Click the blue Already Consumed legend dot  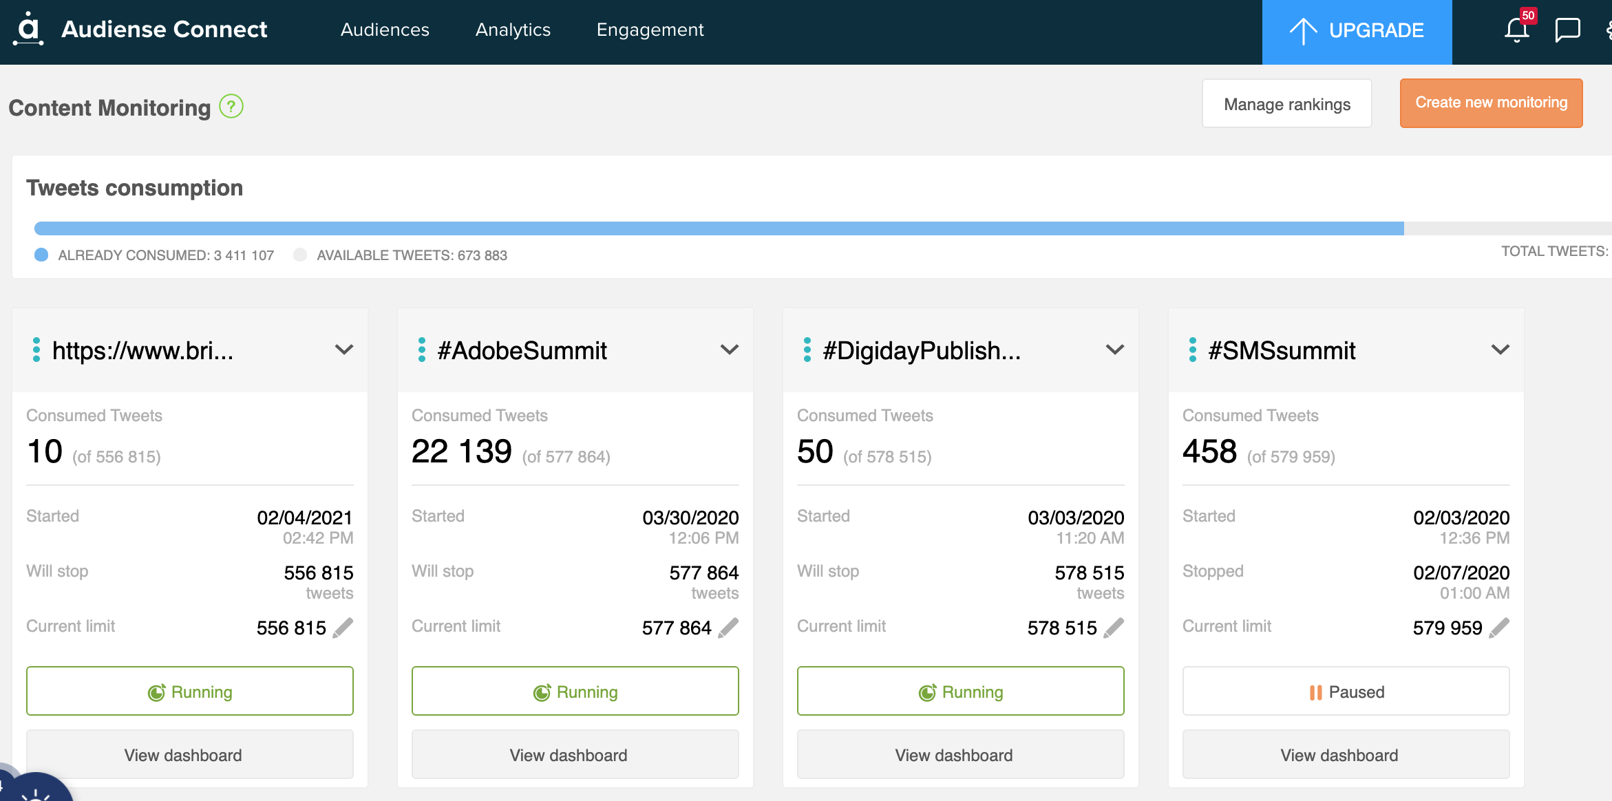pos(41,255)
